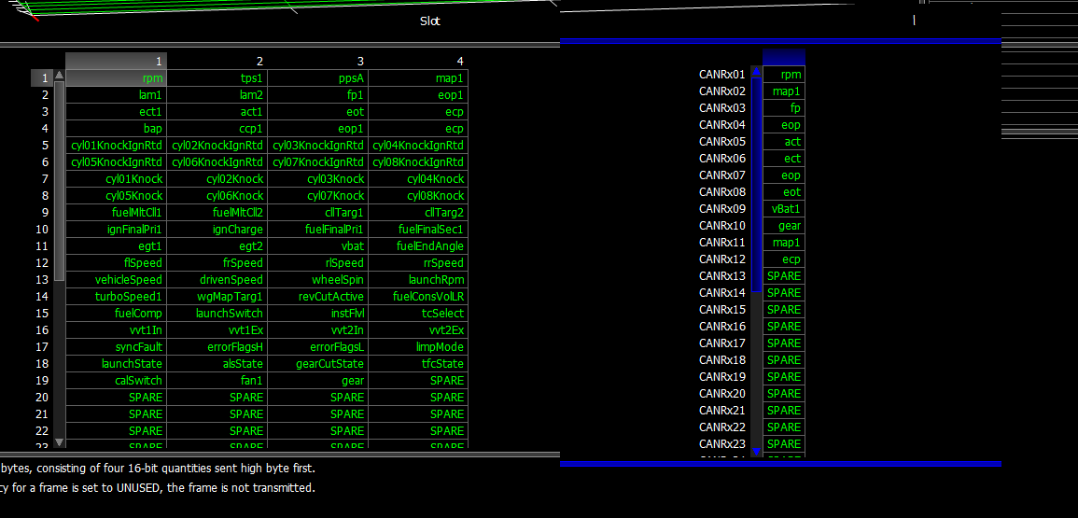Click the slot table vertical scrollbar thumb
1078x518 pixels.
point(60,182)
